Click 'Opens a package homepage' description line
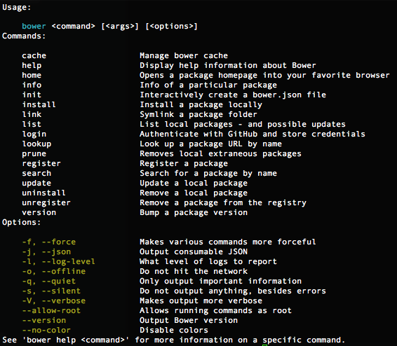Screen dimensions: 397x346 264,76
